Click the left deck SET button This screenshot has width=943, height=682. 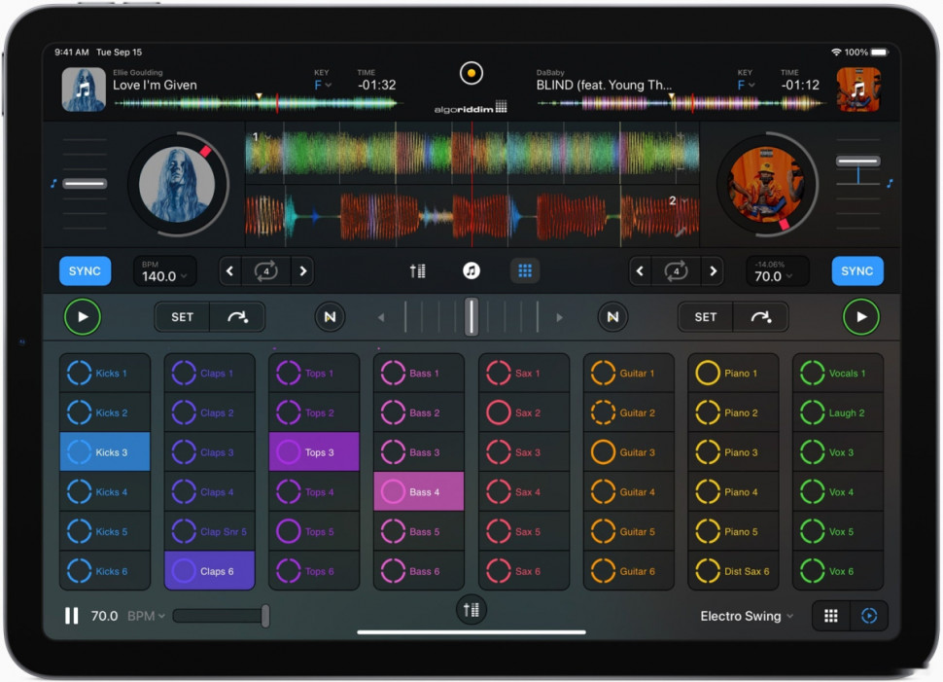click(182, 316)
